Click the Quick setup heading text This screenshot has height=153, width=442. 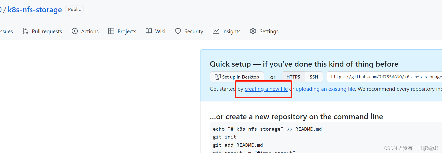click(x=304, y=64)
